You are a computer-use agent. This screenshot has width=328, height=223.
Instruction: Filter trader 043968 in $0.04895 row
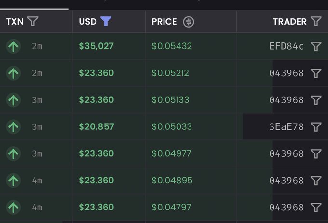tap(316, 181)
